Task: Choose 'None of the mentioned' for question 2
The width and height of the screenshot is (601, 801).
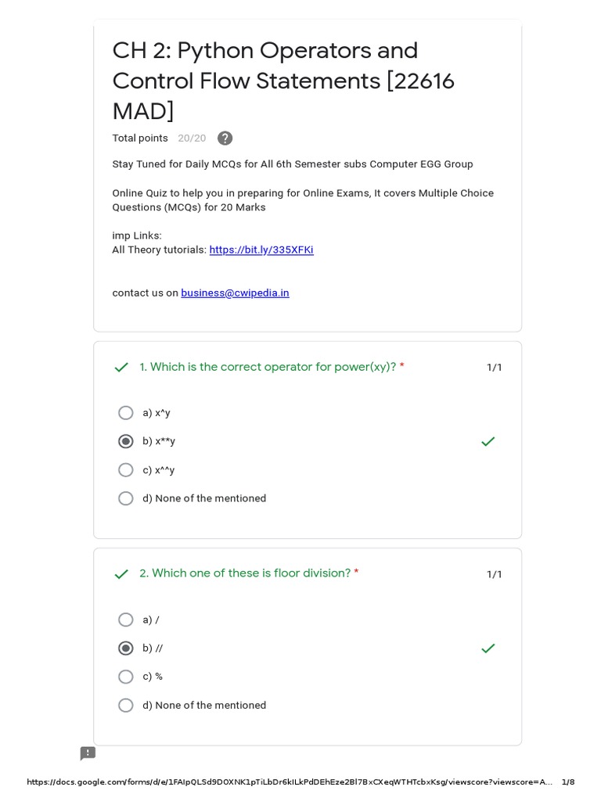Action: tap(126, 705)
